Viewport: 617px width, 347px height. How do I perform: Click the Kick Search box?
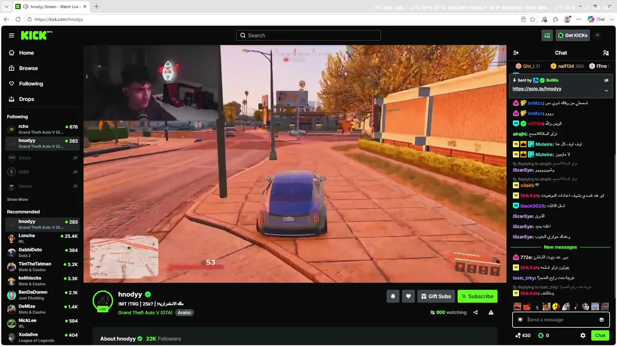308,35
